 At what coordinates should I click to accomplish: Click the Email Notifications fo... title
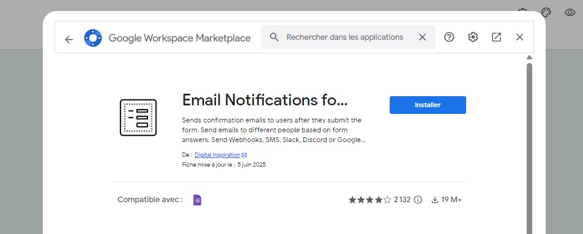point(265,100)
